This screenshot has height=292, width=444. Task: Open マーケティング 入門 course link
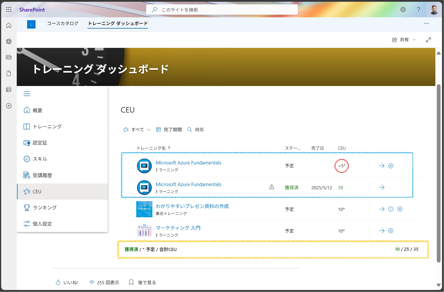tap(178, 228)
